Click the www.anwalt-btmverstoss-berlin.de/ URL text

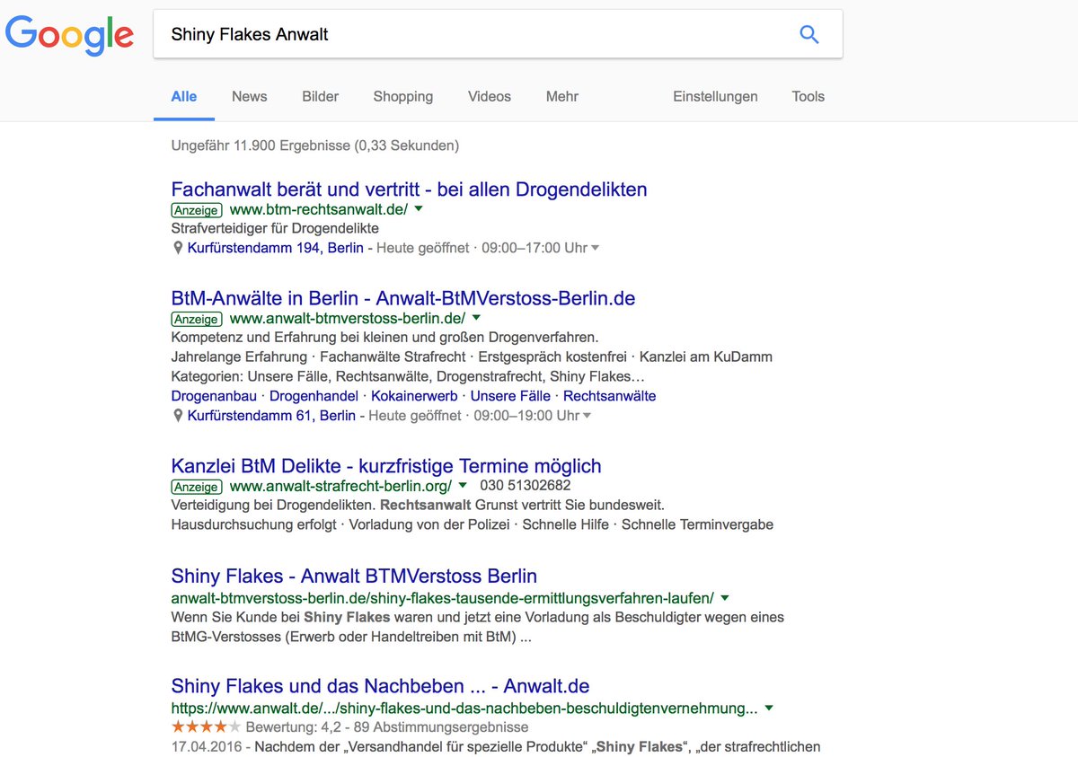pyautogui.click(x=348, y=318)
